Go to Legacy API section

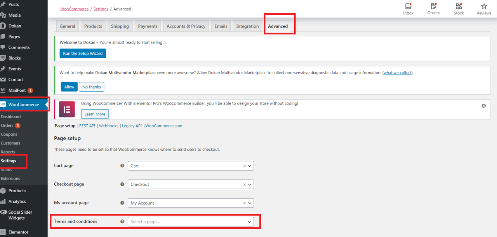[132, 126]
